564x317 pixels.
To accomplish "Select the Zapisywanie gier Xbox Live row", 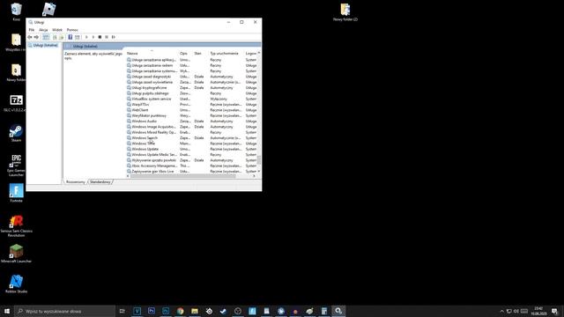I will coord(192,172).
